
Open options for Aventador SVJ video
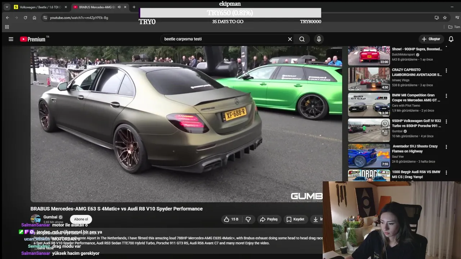pos(446,147)
